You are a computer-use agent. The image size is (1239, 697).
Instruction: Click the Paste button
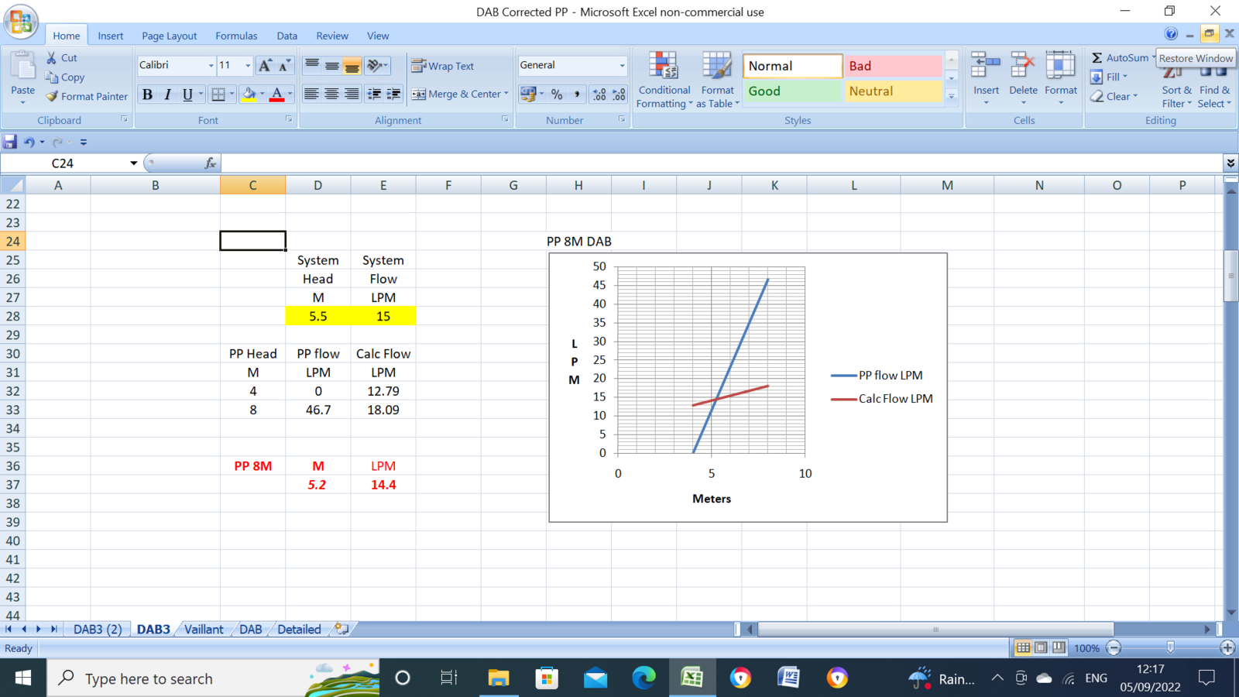22,77
